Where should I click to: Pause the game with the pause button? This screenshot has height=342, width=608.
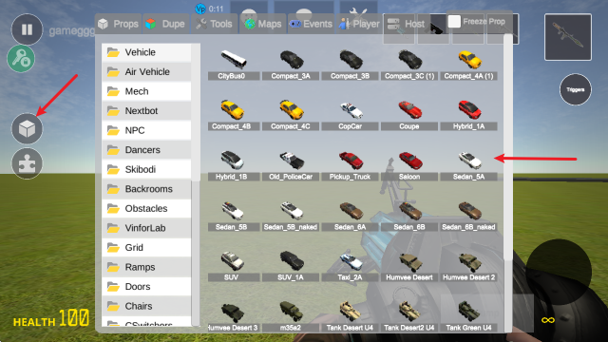[27, 29]
